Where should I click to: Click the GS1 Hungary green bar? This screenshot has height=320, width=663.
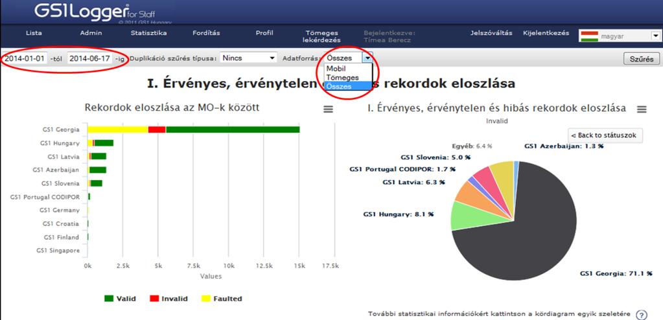tap(104, 143)
